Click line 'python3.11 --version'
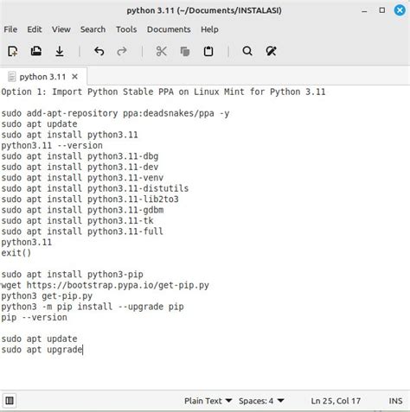The image size is (410, 412). [x=52, y=145]
